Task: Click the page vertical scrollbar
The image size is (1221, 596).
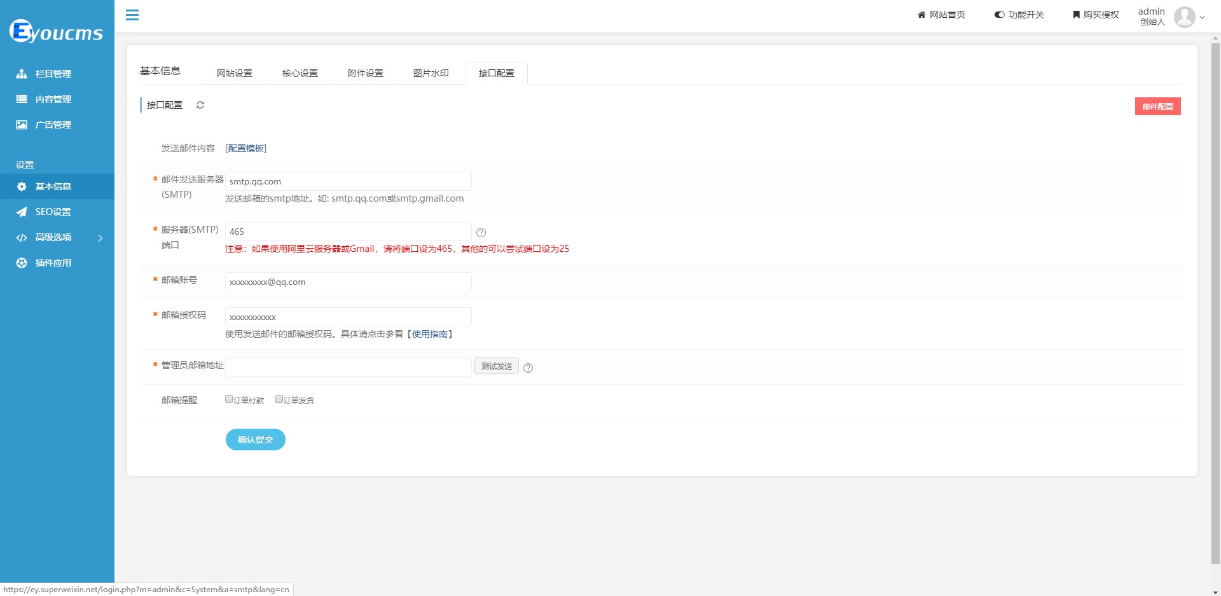Action: (x=1215, y=304)
